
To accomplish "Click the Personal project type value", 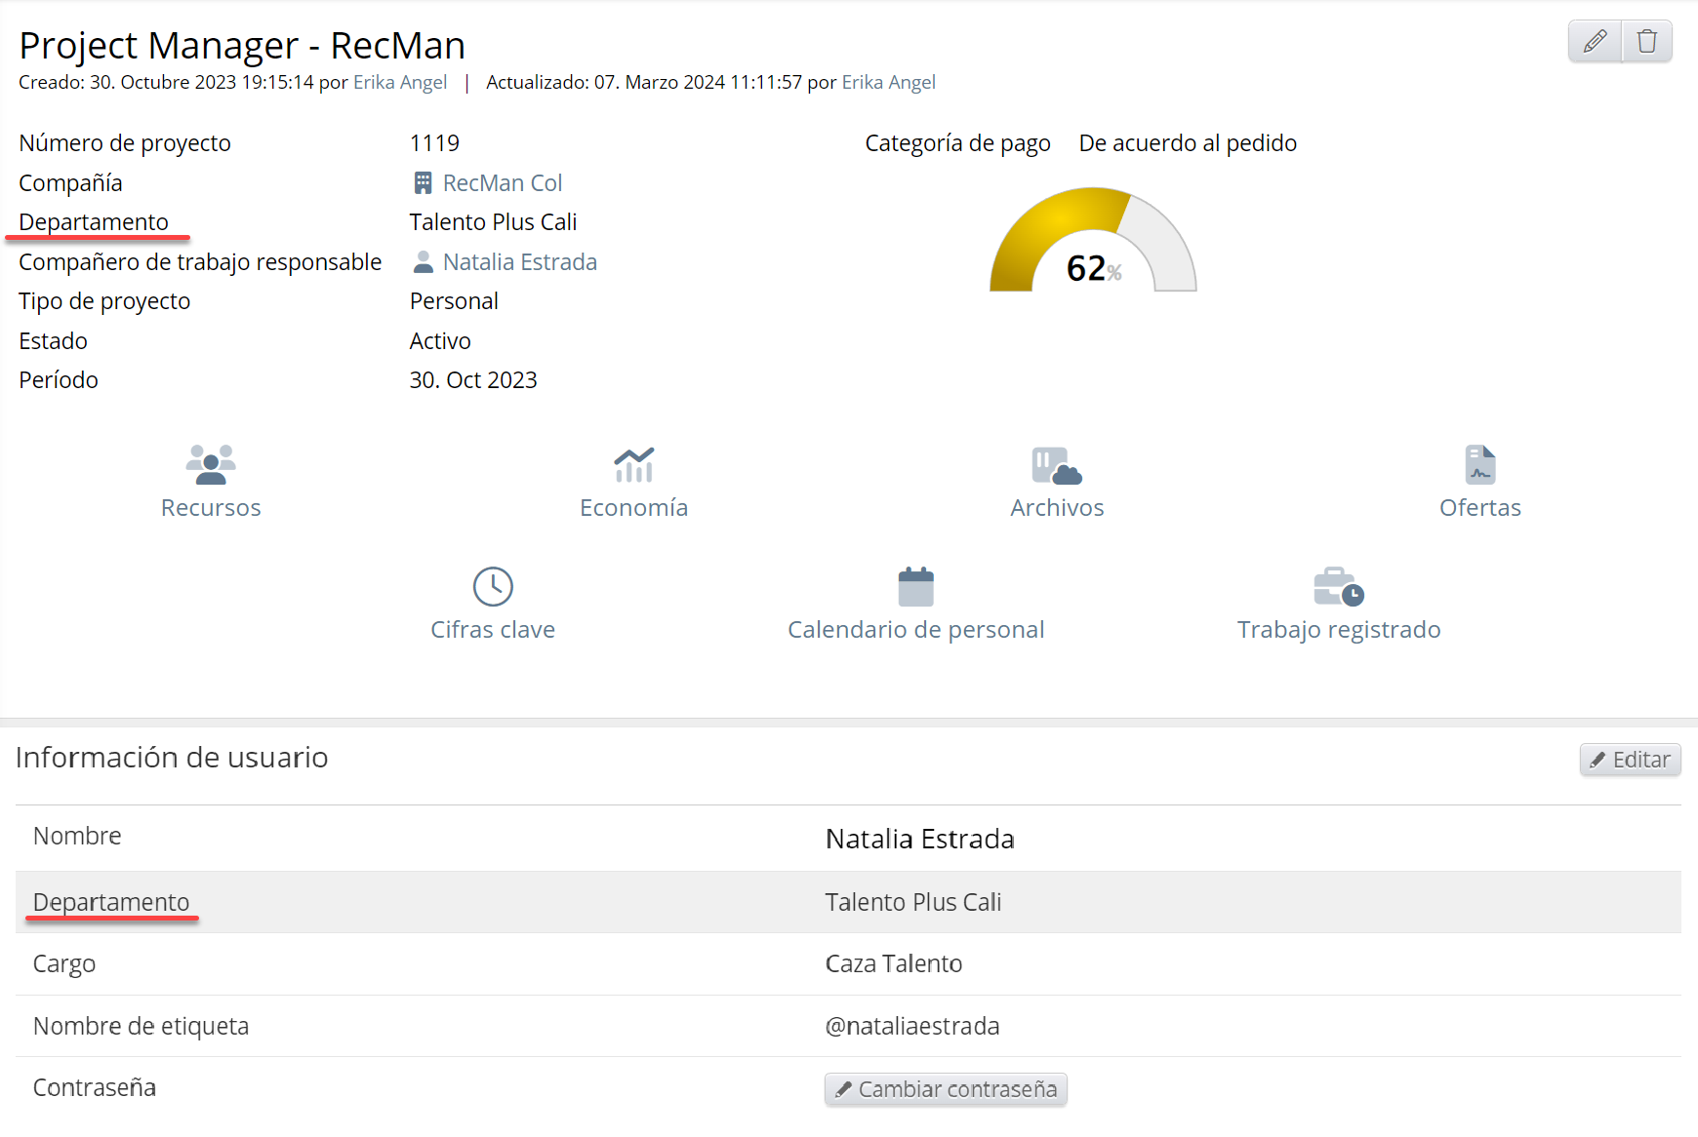I will (454, 301).
